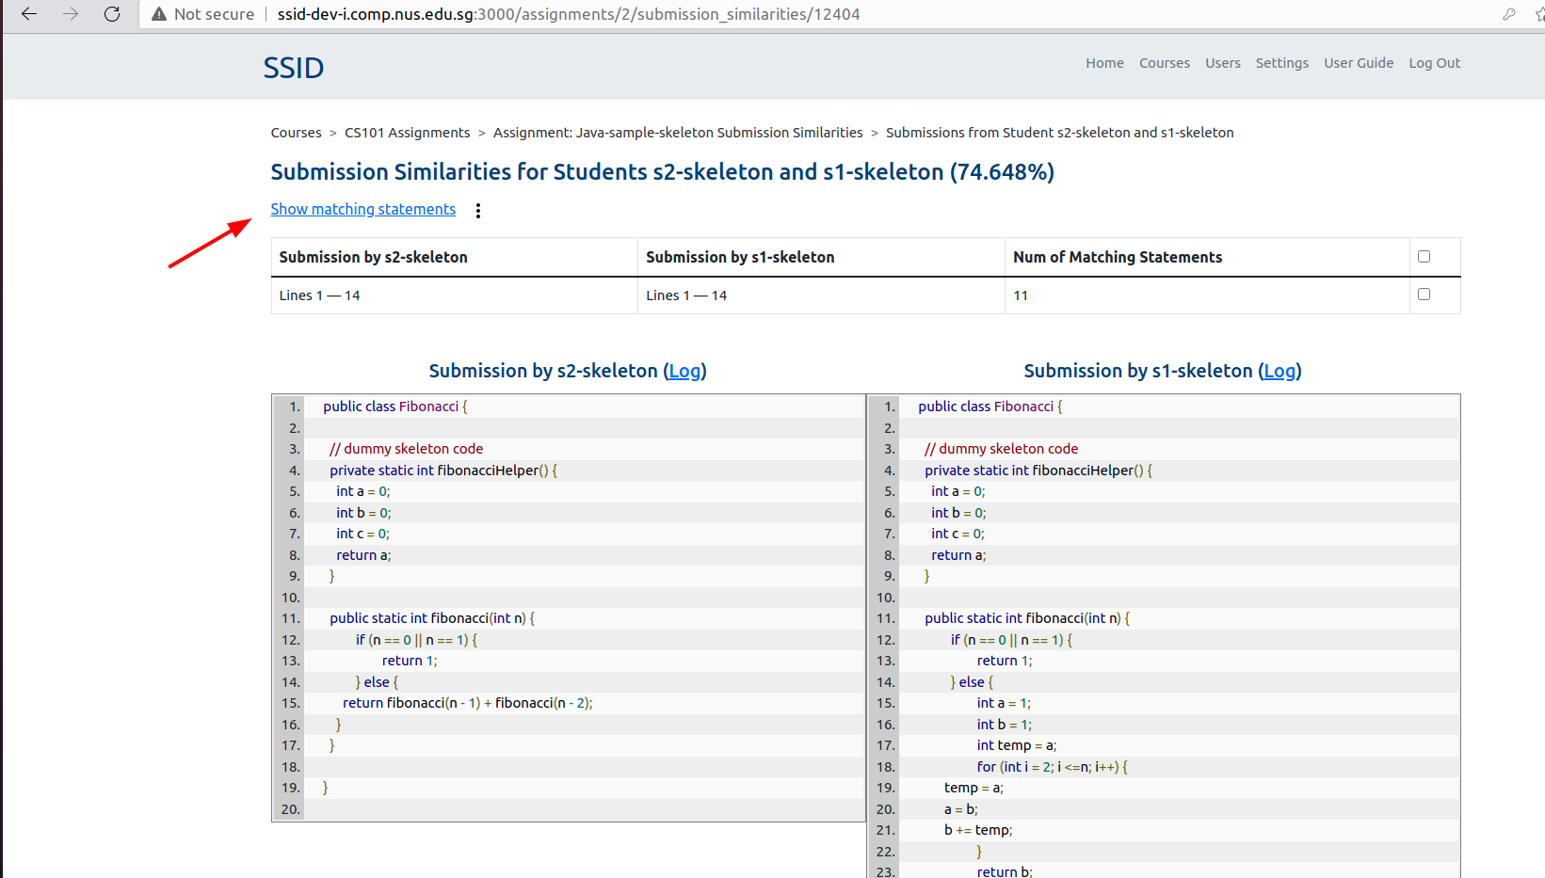Toggle the select-all checkbox in the table header
Screen dimensions: 1545x878
(x=1424, y=255)
